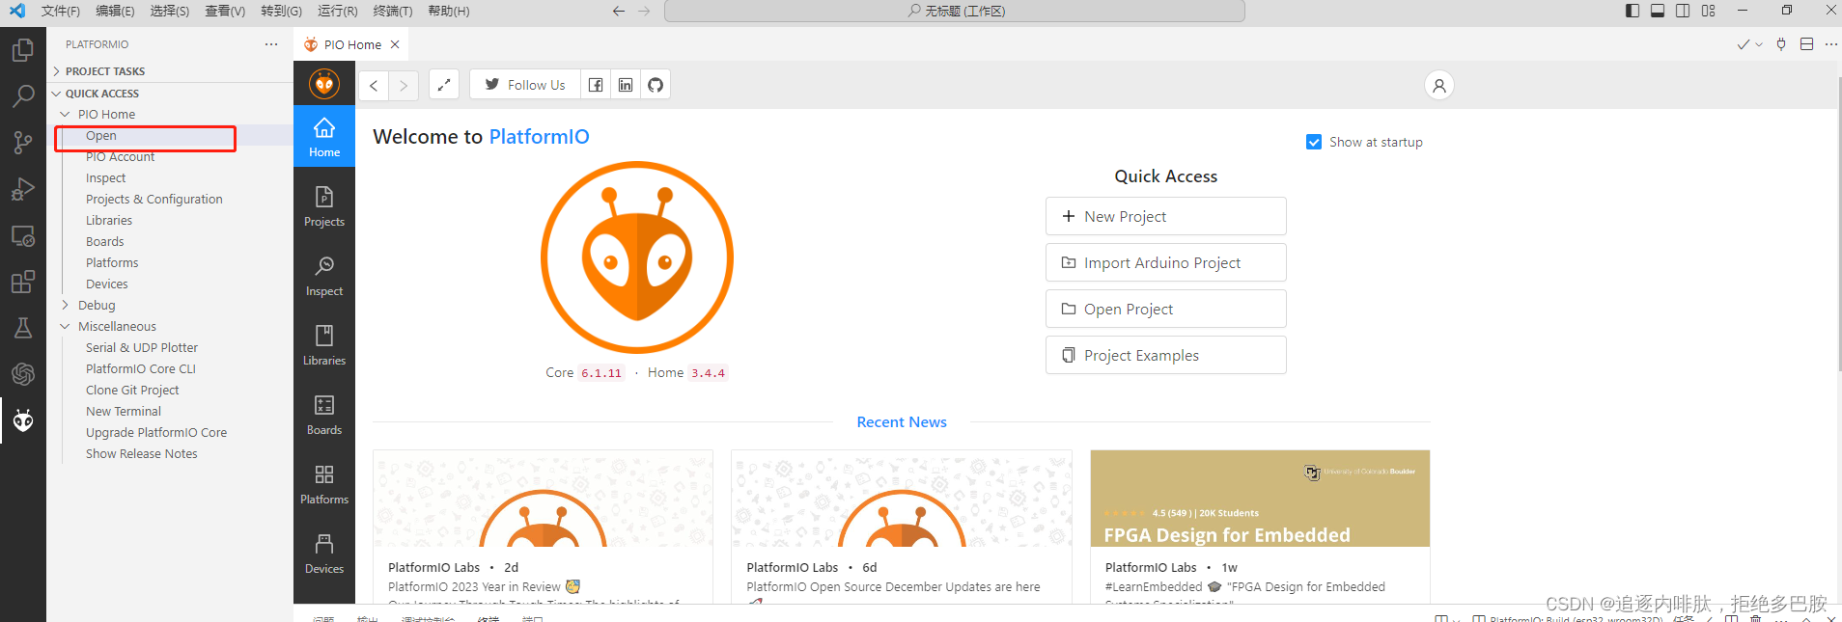Click the expand fullscreen arrows button

[x=444, y=85]
